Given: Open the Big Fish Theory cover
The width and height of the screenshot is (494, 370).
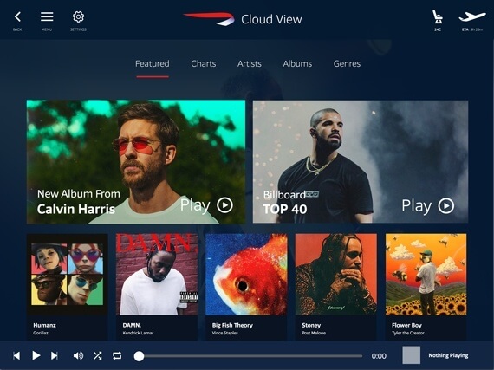Looking at the screenshot, I should click(x=246, y=275).
